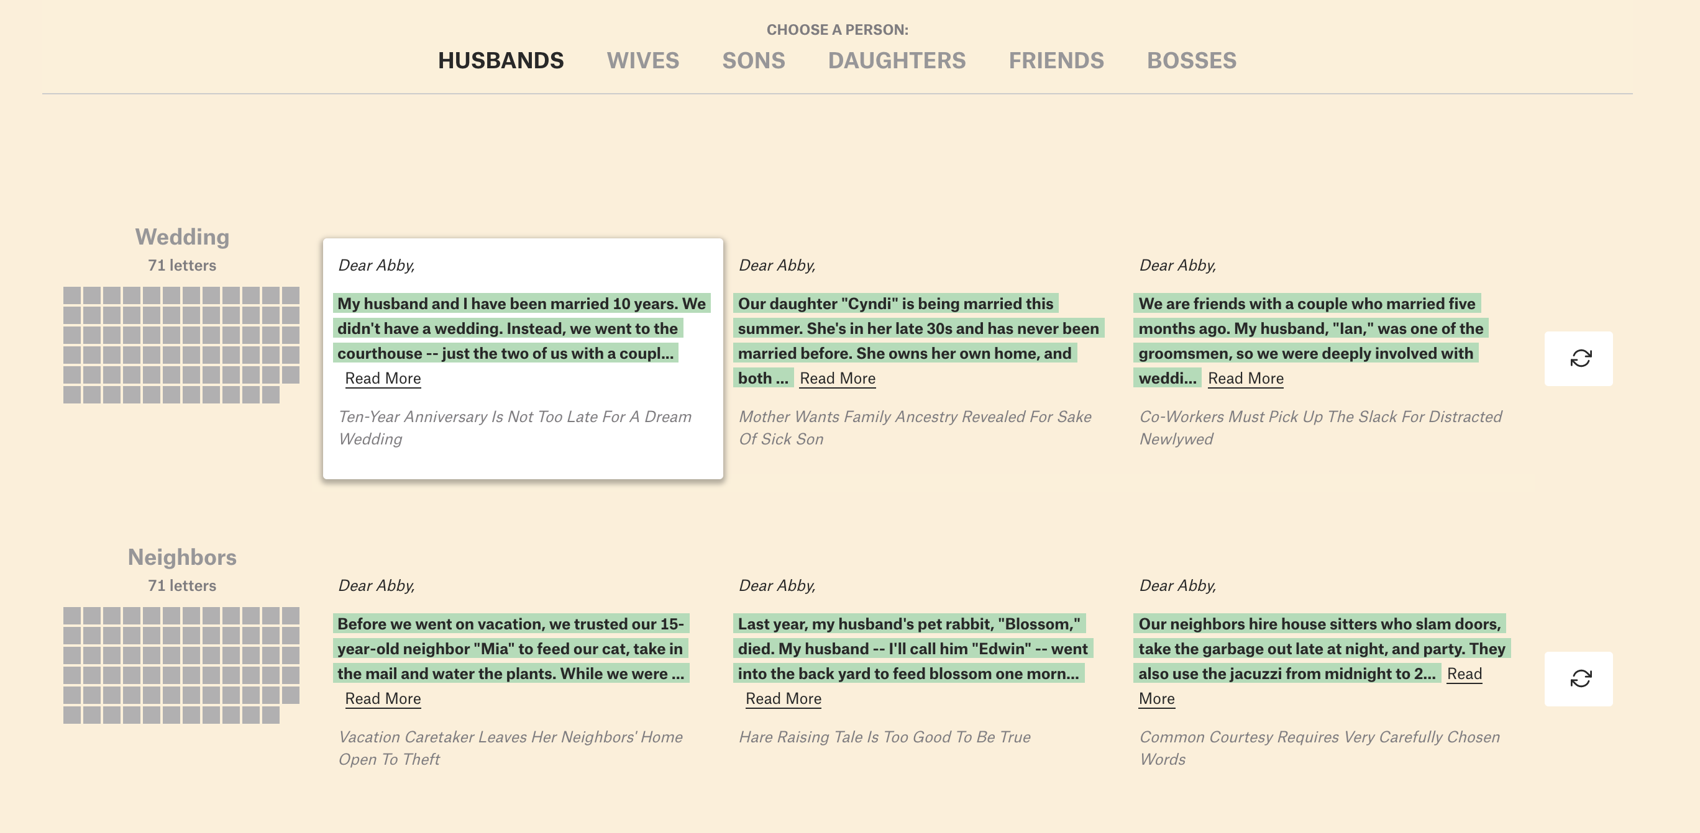The height and width of the screenshot is (833, 1700).
Task: Refresh the Neighbors letters with the reload icon
Action: (1579, 679)
